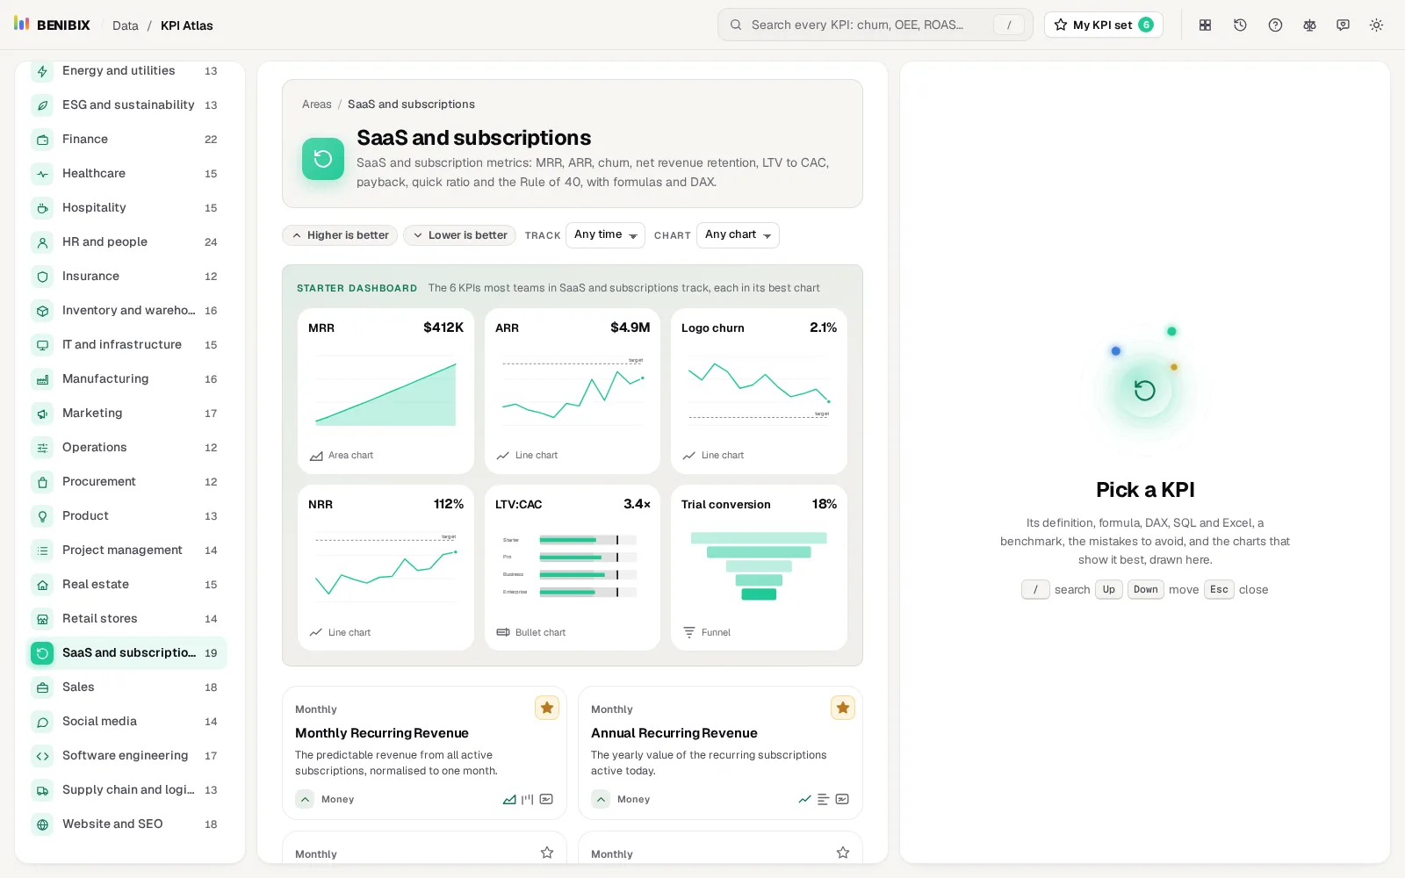Unstar Annual Recurring Revenue from KPI set

(x=843, y=708)
